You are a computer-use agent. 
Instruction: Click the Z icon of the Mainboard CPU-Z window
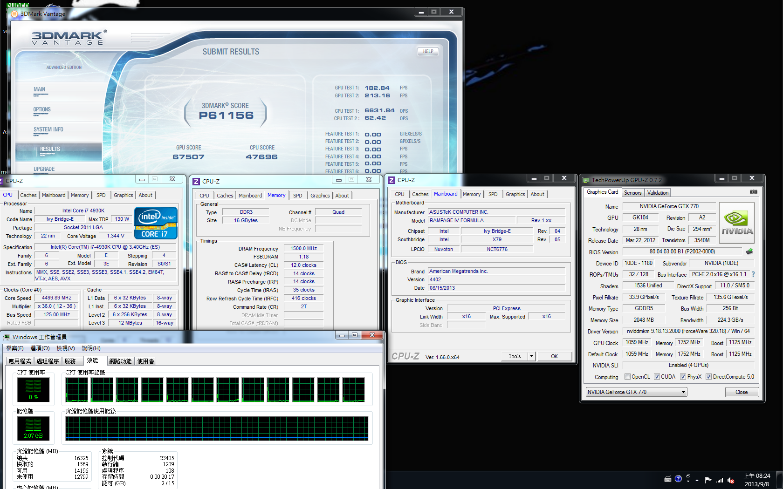pyautogui.click(x=391, y=180)
